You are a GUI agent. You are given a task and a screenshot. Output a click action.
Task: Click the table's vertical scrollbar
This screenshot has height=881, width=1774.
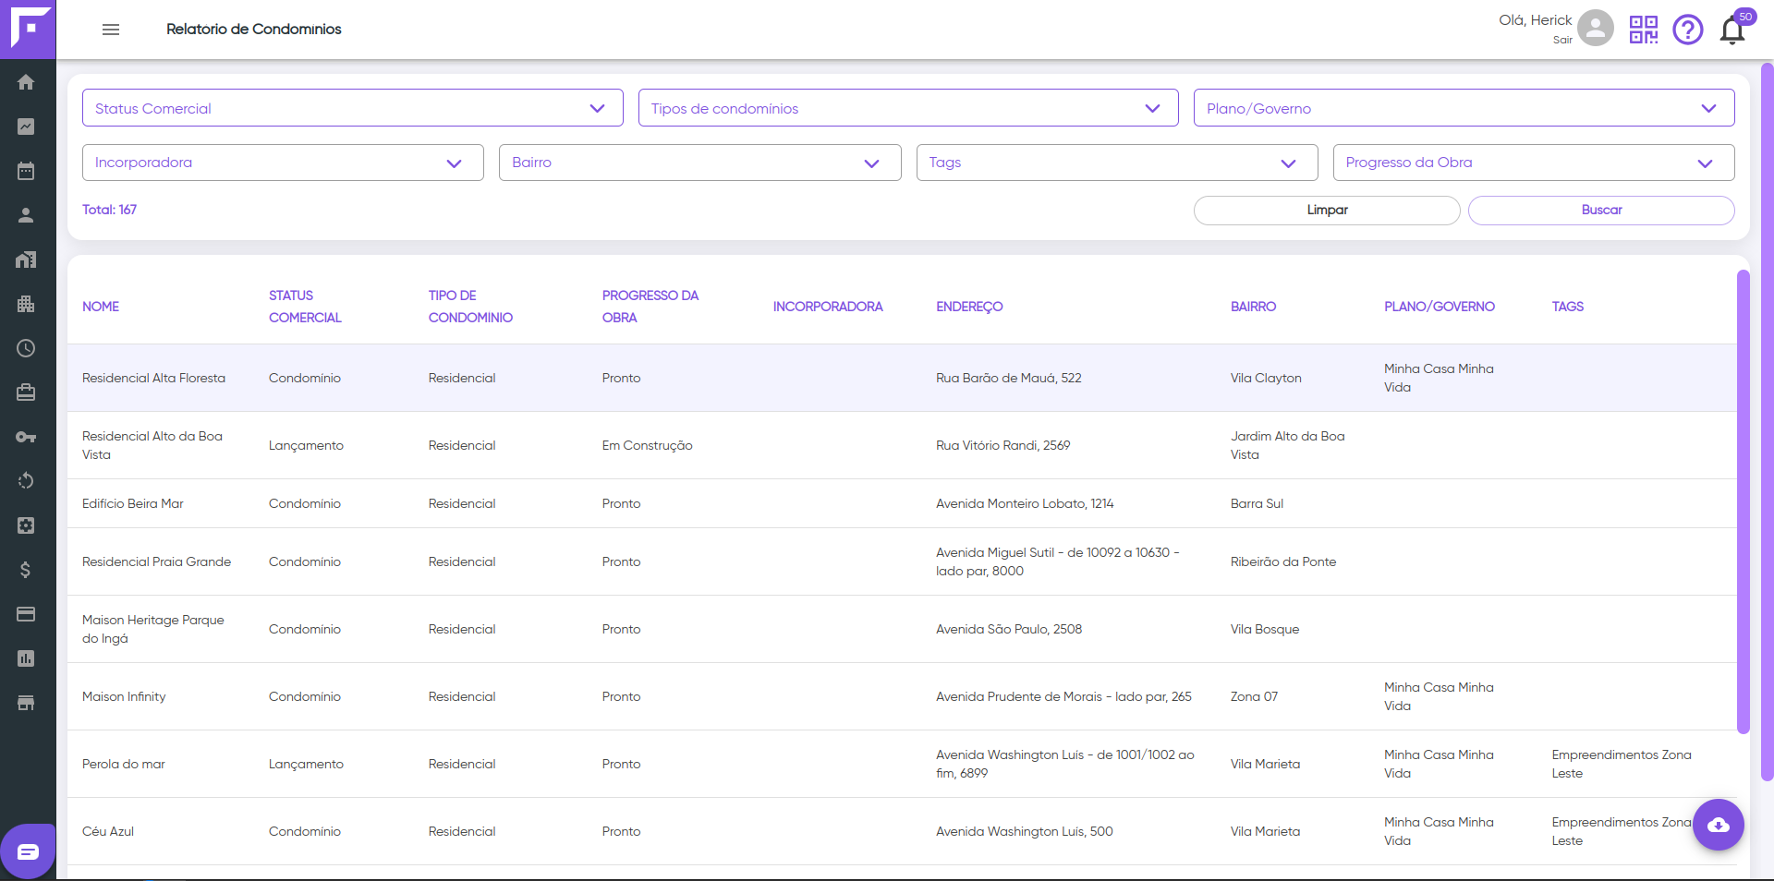tap(1744, 501)
